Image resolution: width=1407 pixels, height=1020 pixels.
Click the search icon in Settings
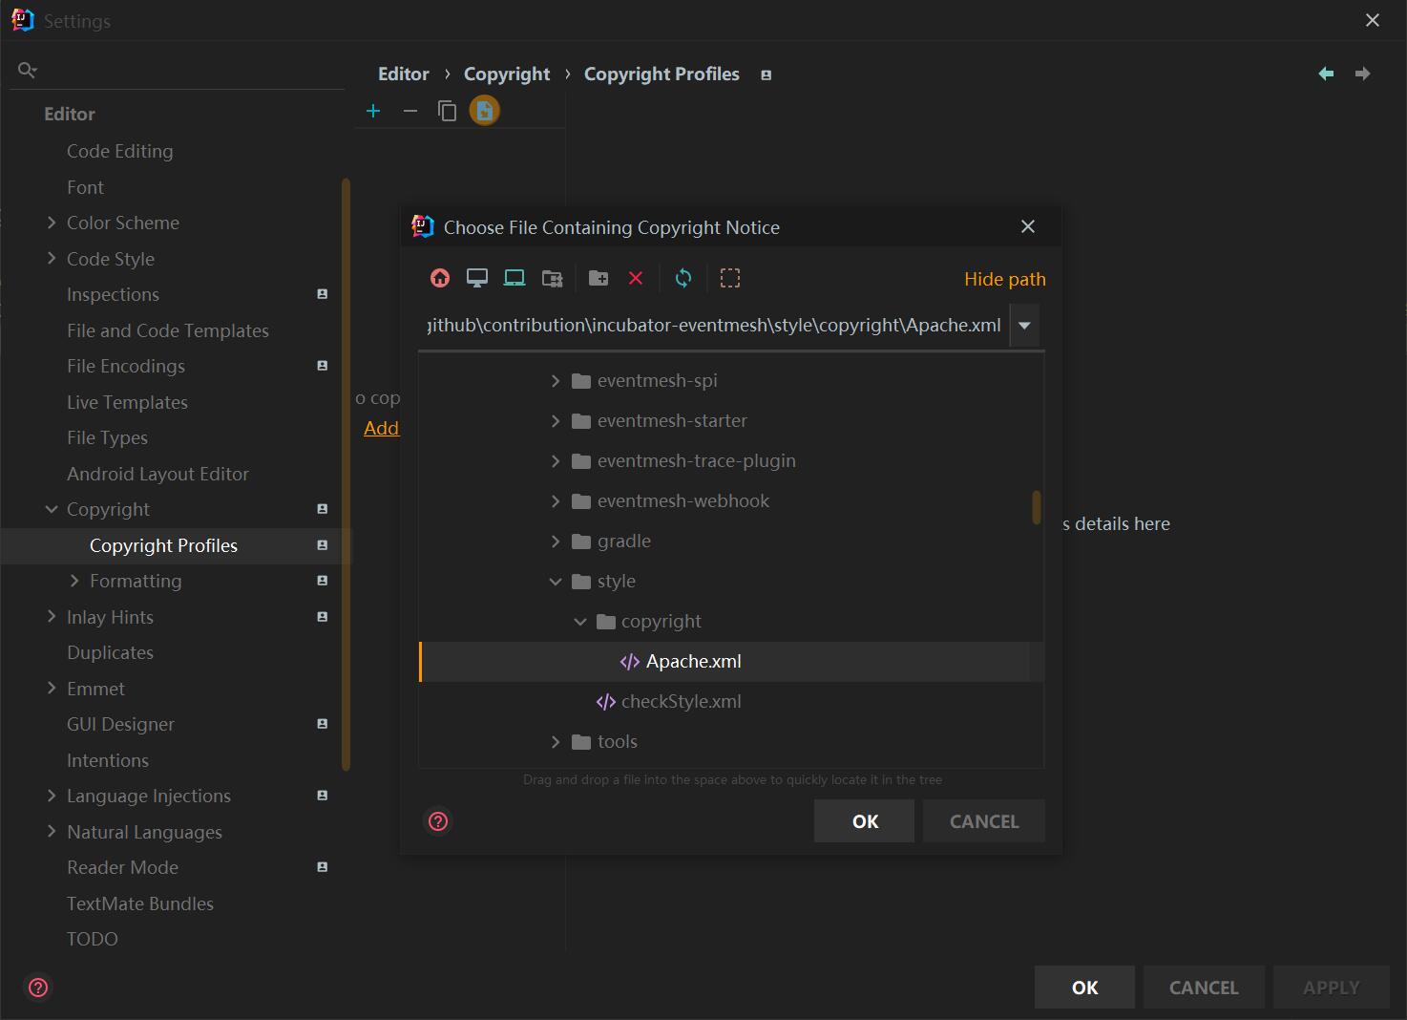tap(28, 70)
